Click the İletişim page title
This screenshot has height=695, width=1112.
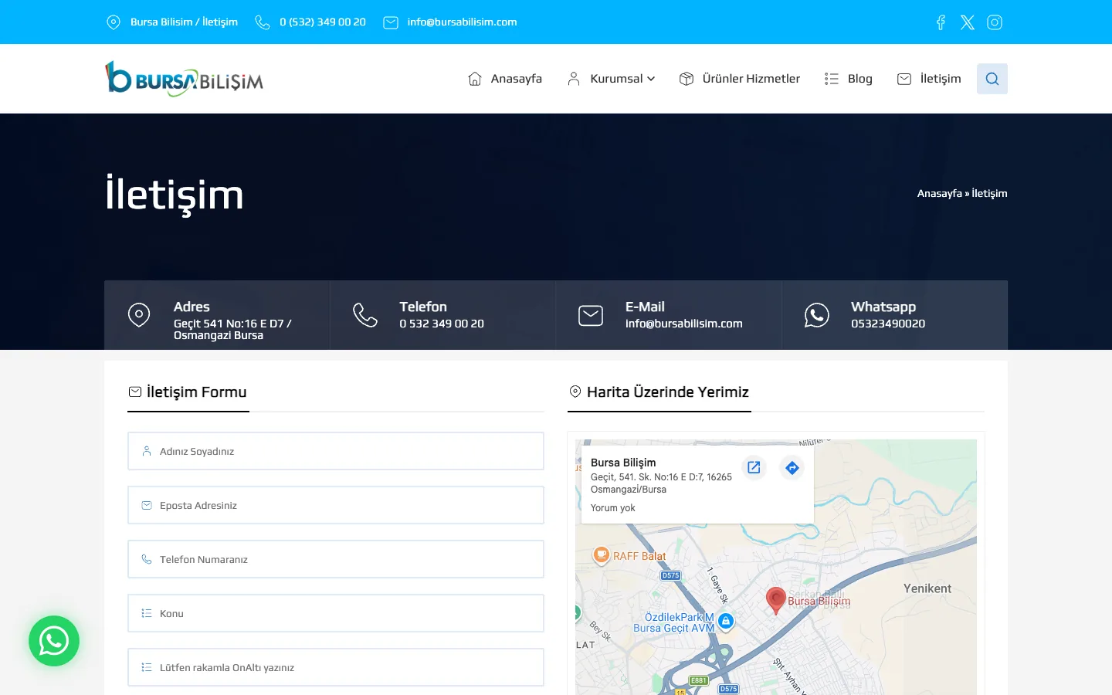pyautogui.click(x=175, y=195)
